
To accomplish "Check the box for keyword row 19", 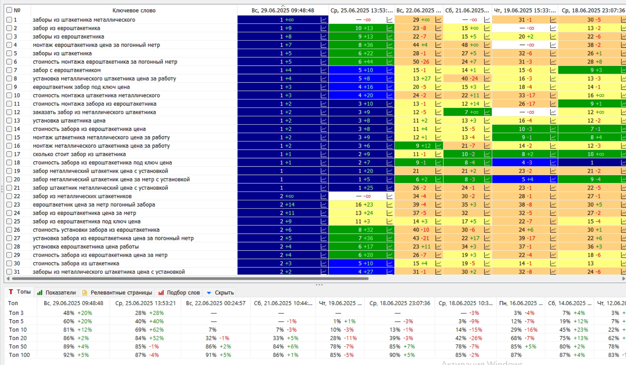I will [x=9, y=171].
